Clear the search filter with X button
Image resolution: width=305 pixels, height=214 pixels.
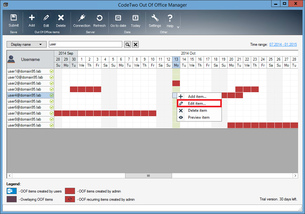[x=135, y=45]
